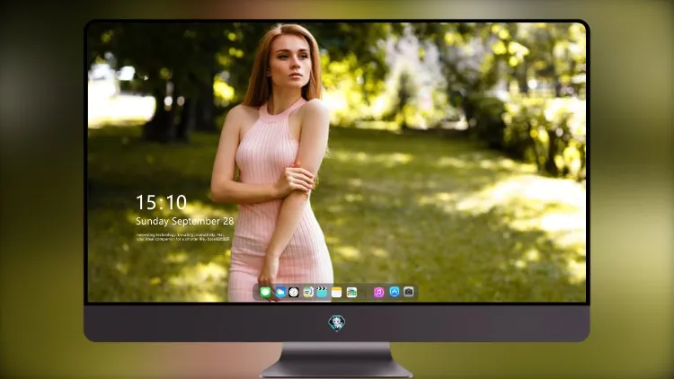The height and width of the screenshot is (379, 674).
Task: Open the yellow Notes app in dock
Action: click(337, 293)
